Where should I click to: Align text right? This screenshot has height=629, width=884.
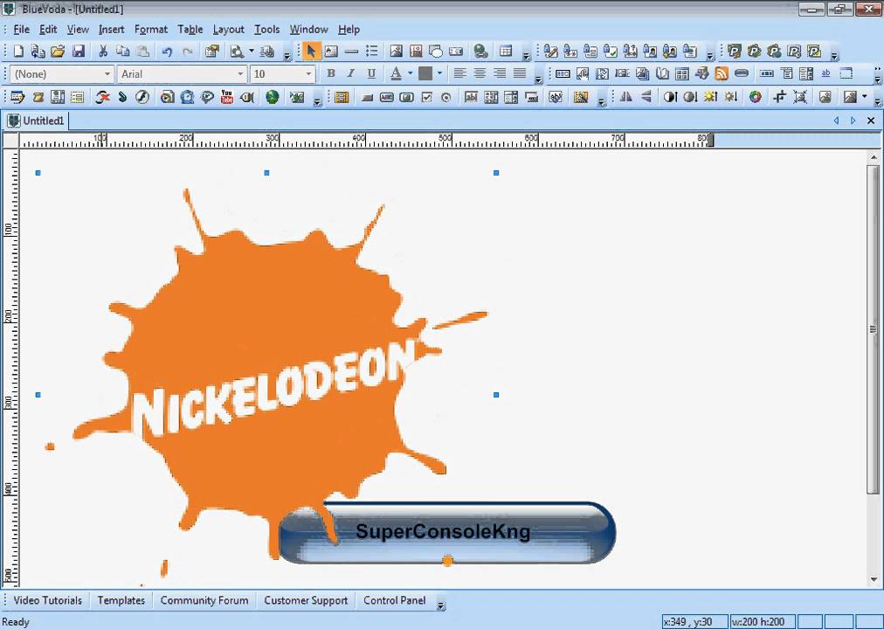[x=500, y=74]
